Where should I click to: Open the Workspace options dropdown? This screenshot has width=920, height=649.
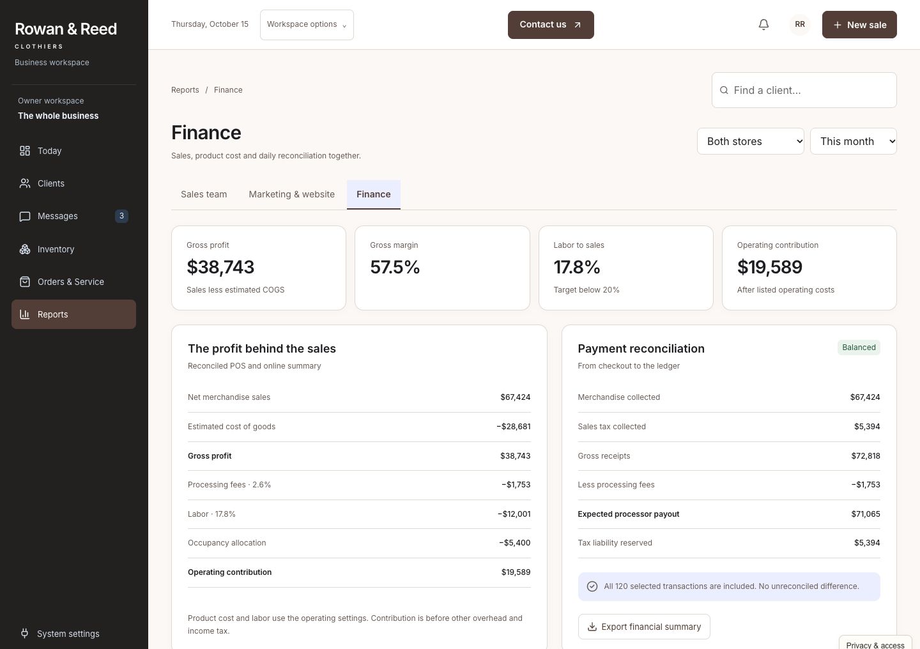click(307, 25)
